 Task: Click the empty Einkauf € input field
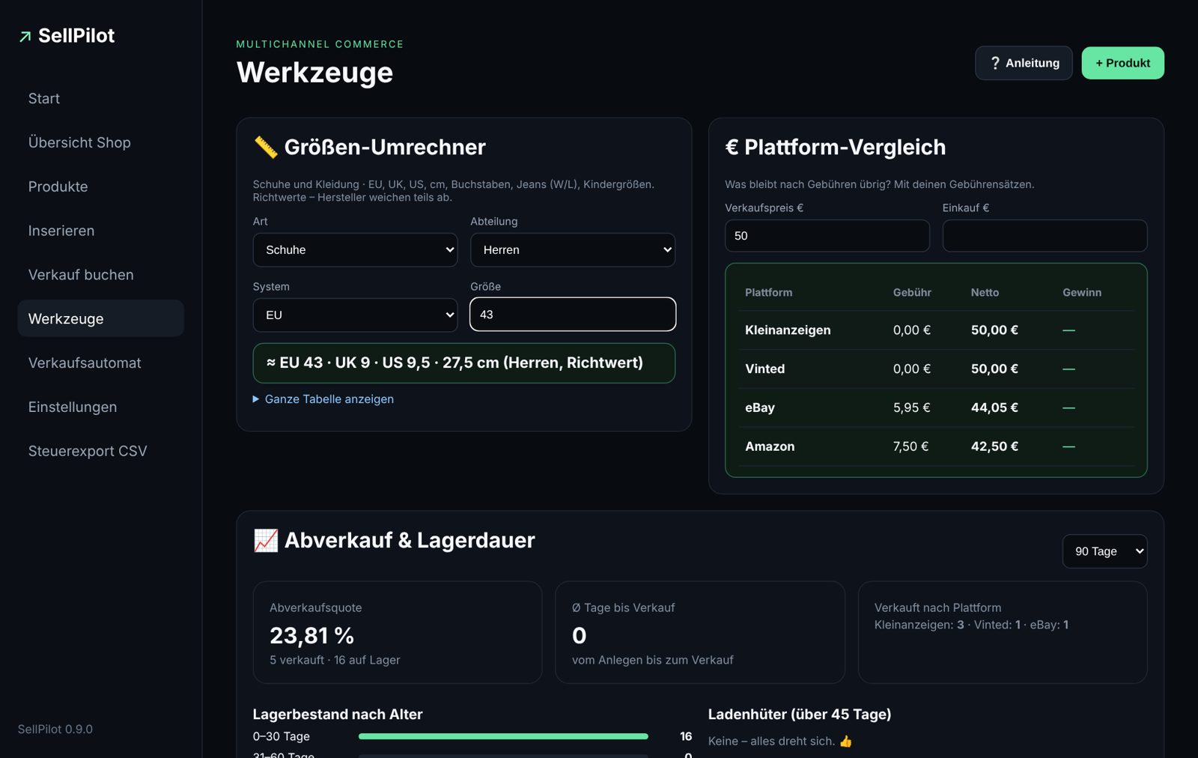[x=1045, y=236]
